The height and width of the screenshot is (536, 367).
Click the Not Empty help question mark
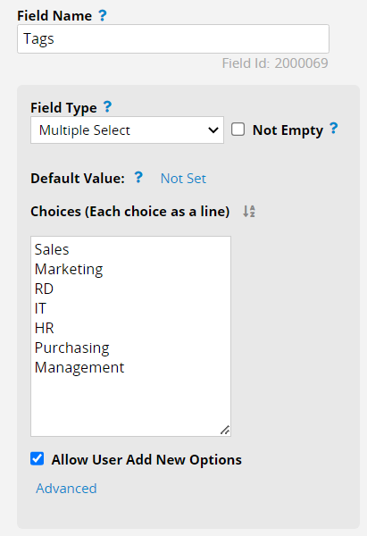click(333, 129)
